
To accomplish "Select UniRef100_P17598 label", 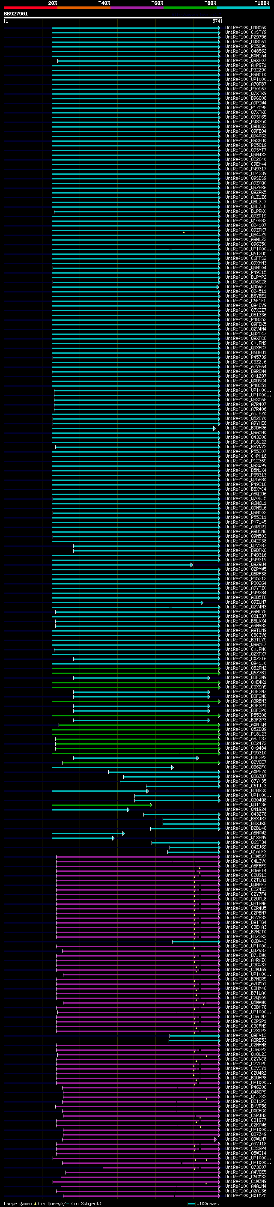I will [245, 107].
